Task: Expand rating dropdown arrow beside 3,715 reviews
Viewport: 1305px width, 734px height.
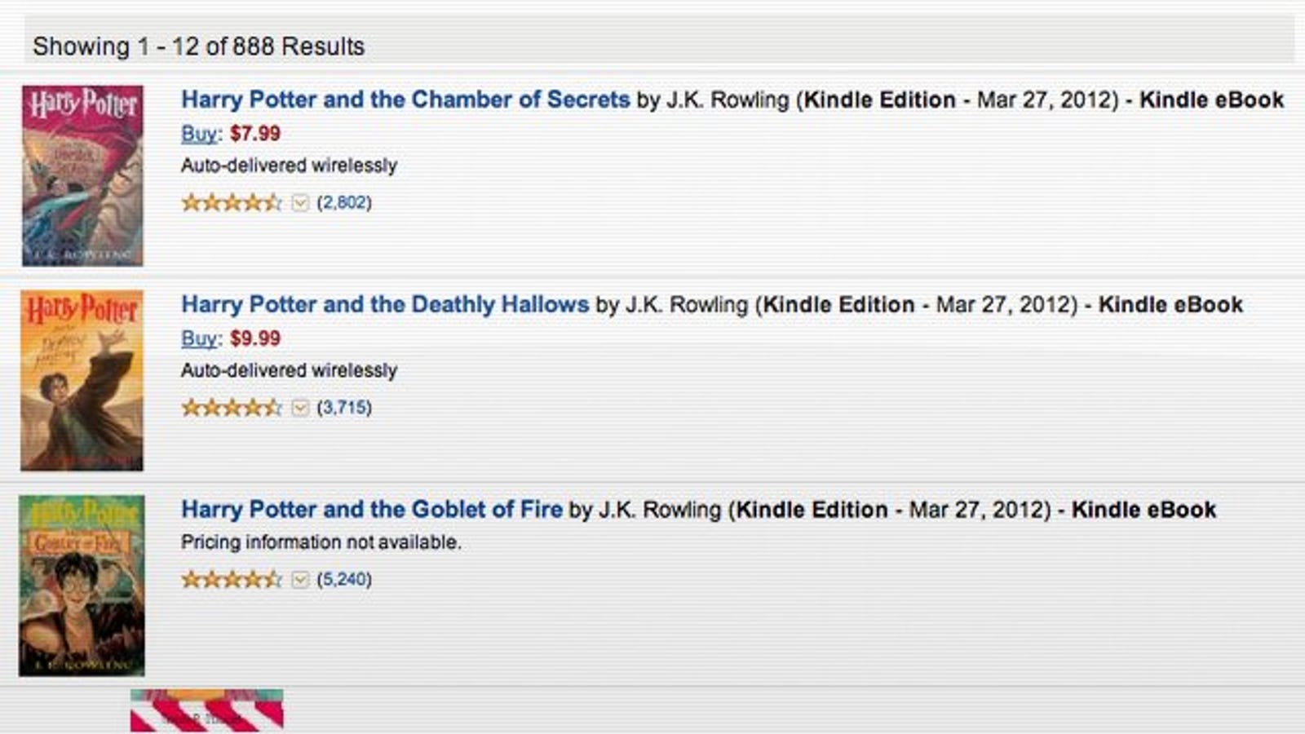Action: 300,407
